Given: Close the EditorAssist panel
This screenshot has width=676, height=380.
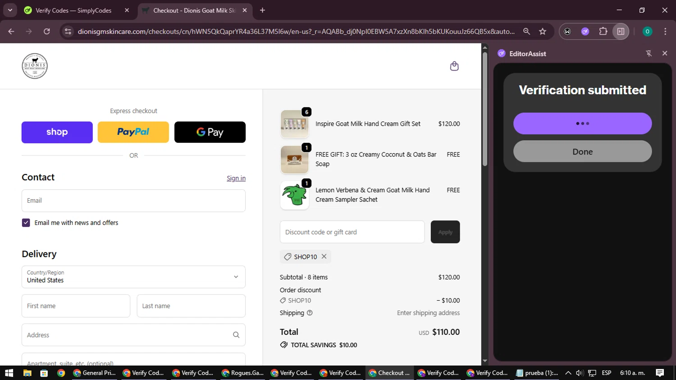Looking at the screenshot, I should [x=665, y=53].
